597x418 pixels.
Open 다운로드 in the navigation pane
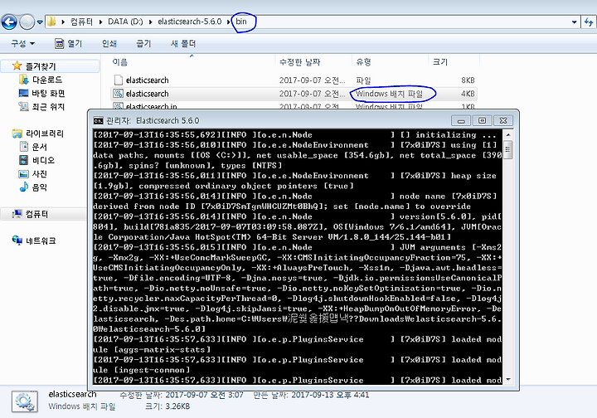[x=47, y=80]
